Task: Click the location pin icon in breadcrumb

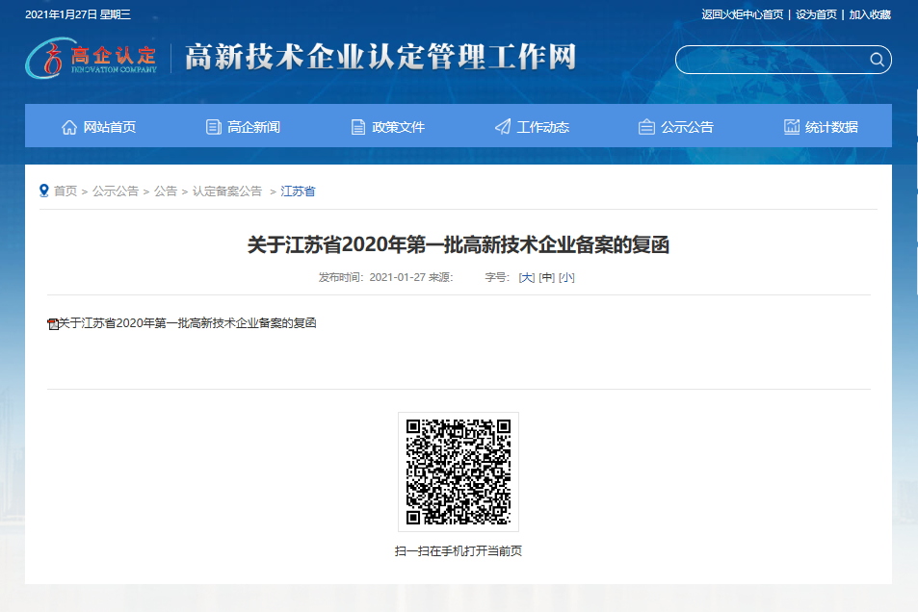Action: pos(44,191)
